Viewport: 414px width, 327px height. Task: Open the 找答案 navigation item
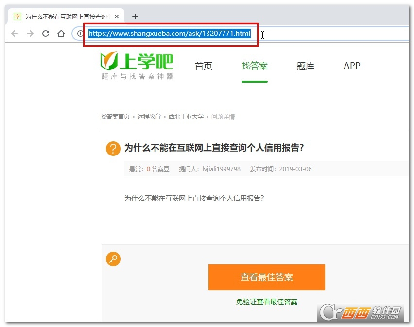click(x=255, y=66)
